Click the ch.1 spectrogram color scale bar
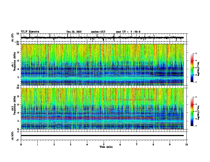The width and height of the screenshot is (210, 162). pos(192,68)
